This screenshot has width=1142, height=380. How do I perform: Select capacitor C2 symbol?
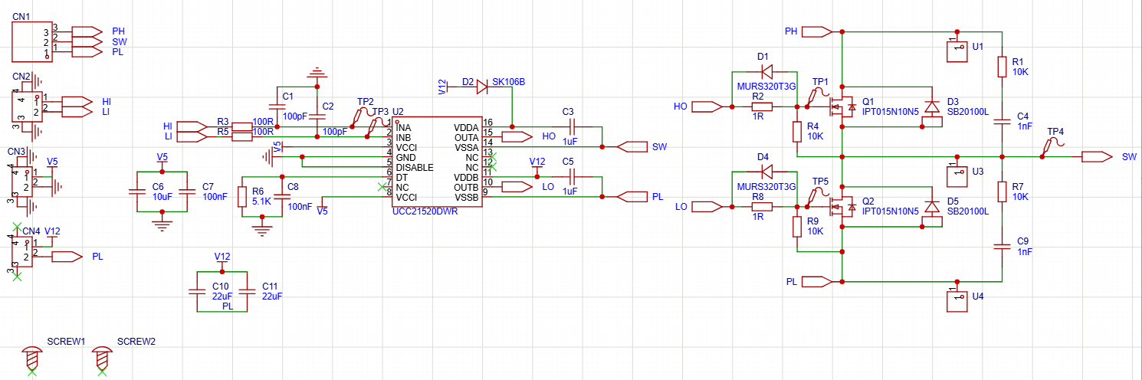[x=317, y=117]
